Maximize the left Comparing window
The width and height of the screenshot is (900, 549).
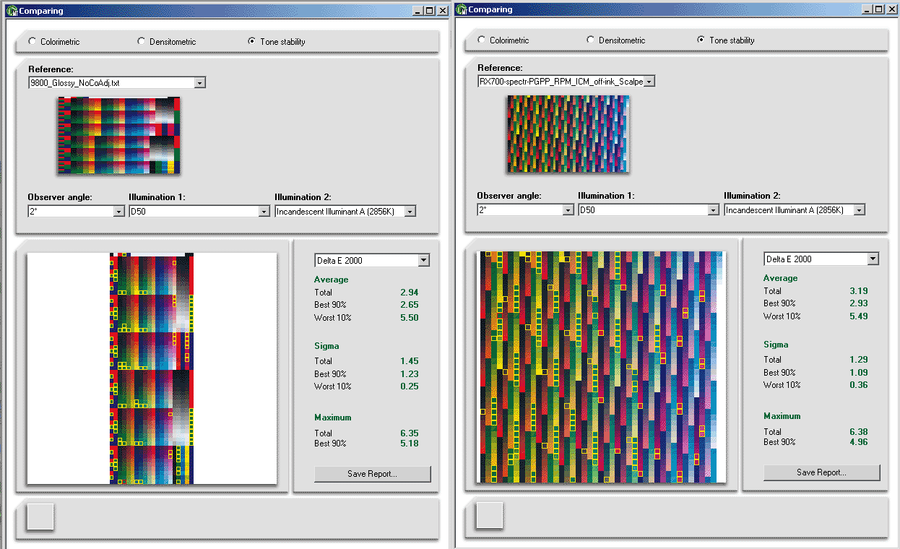pyautogui.click(x=430, y=11)
